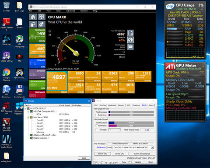Image resolution: width=210 pixels, height=168 pixels.
Task: Switch to the Graphics tab in CPU-Z
Action: (x=136, y=105)
